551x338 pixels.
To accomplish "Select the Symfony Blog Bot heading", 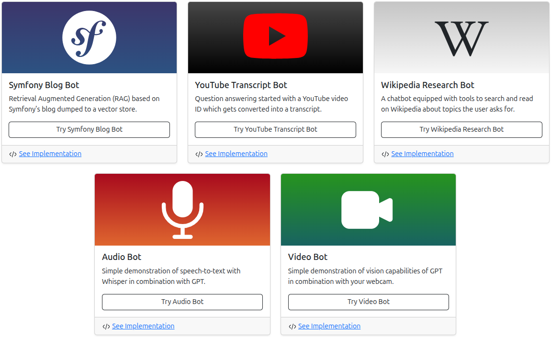I will coord(44,85).
